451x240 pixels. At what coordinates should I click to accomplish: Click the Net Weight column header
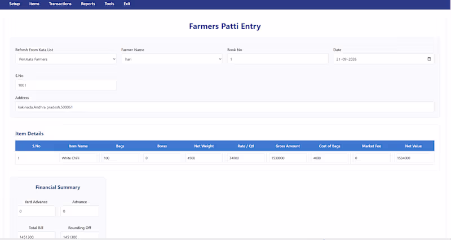[204, 146]
